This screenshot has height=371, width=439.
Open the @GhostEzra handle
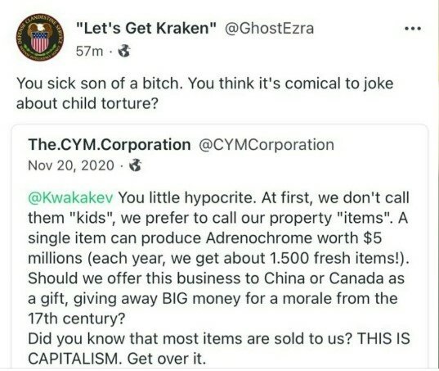pyautogui.click(x=268, y=29)
